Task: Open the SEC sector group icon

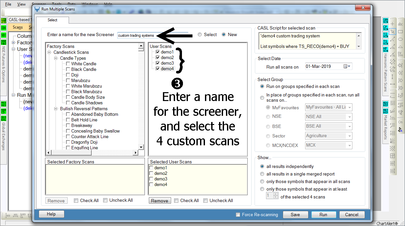Action: click(4, 35)
